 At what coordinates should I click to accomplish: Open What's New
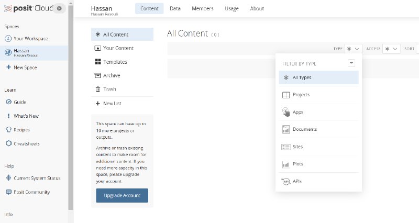click(x=26, y=116)
